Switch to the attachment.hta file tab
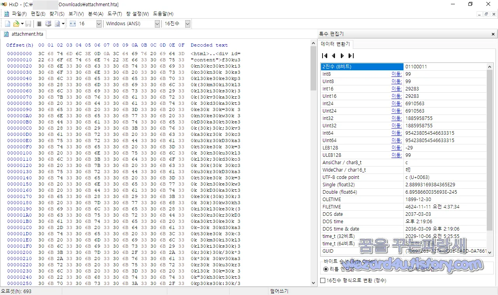The height and width of the screenshot is (295, 498). (23, 34)
